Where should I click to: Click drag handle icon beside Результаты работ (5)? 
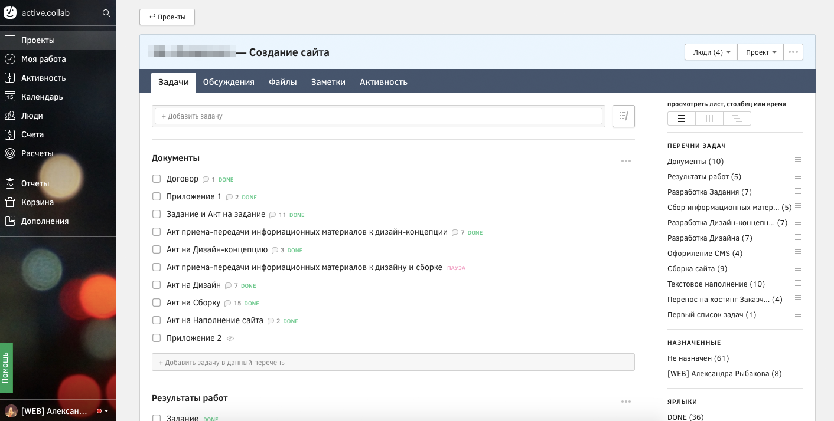pos(798,176)
